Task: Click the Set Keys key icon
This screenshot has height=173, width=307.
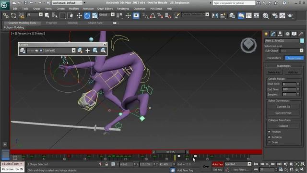Action: click(206, 167)
